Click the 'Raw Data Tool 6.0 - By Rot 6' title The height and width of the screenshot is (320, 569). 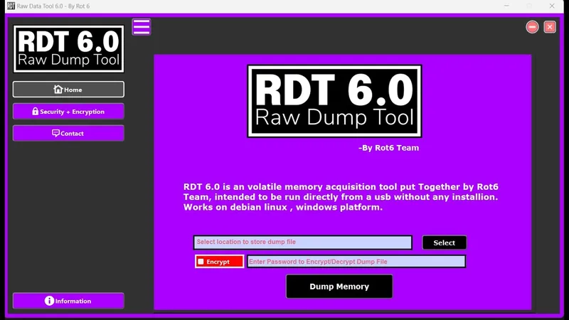(x=53, y=6)
